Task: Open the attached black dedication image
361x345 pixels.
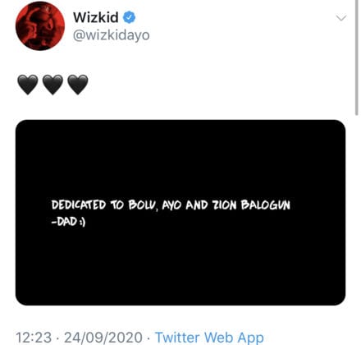Action: [180, 213]
